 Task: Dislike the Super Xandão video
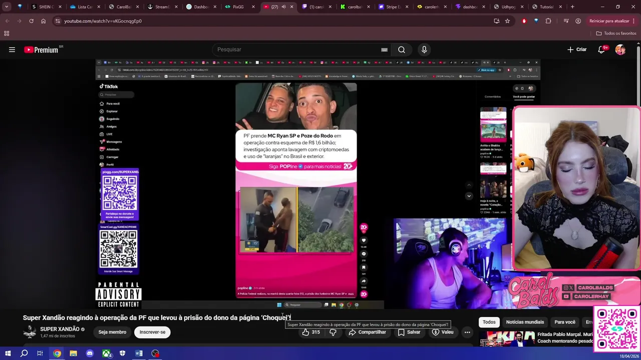tap(333, 332)
